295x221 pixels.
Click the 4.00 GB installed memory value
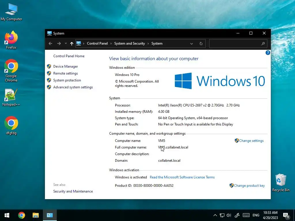(x=164, y=112)
